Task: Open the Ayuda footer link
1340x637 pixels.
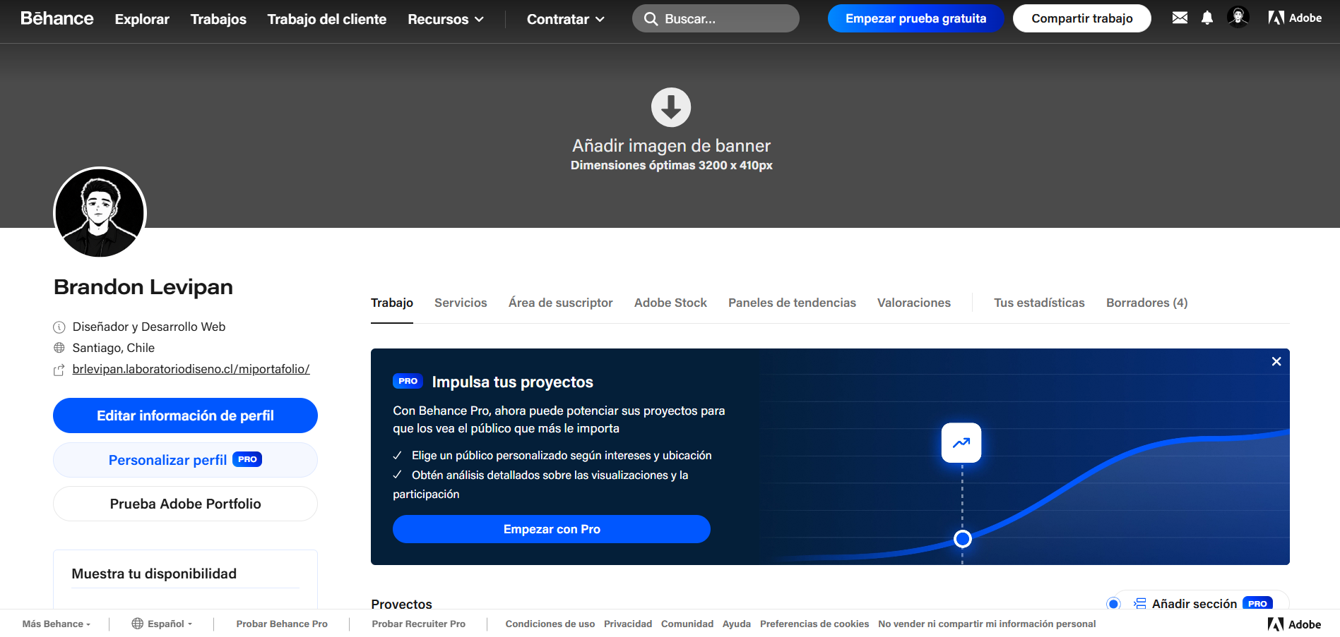Action: tap(737, 624)
